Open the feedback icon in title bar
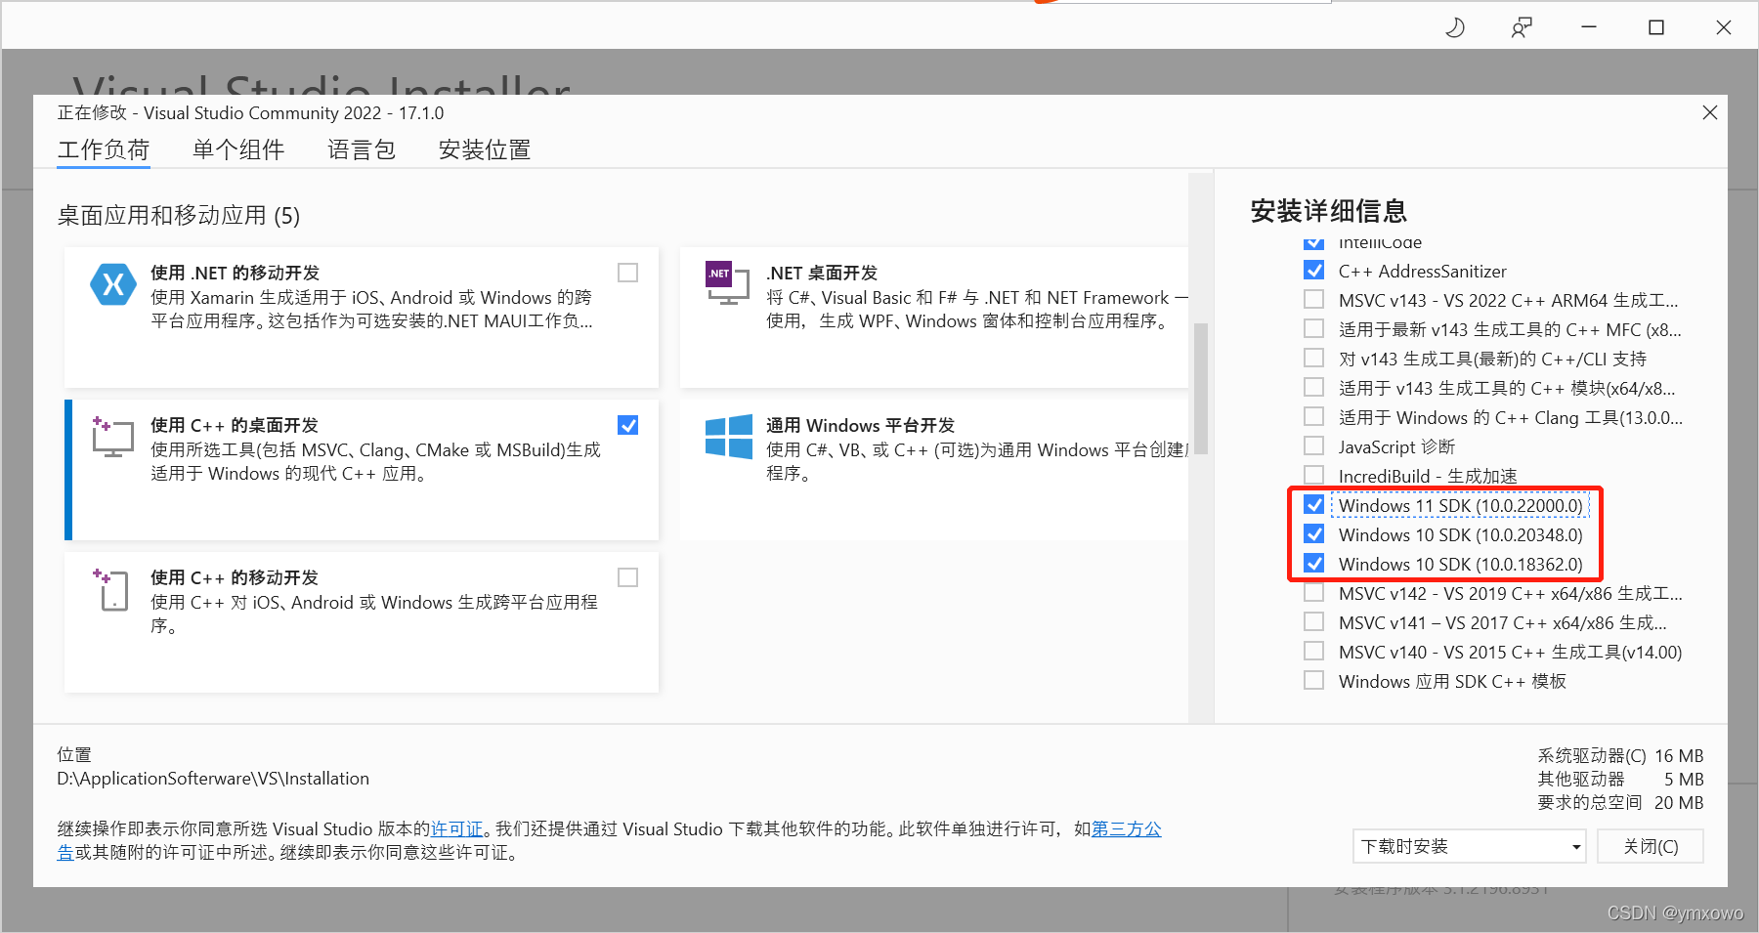The width and height of the screenshot is (1759, 933). (1522, 27)
